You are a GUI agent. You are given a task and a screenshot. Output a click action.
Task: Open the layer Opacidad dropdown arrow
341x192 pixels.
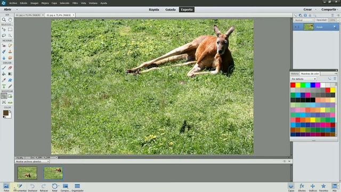pos(338,20)
